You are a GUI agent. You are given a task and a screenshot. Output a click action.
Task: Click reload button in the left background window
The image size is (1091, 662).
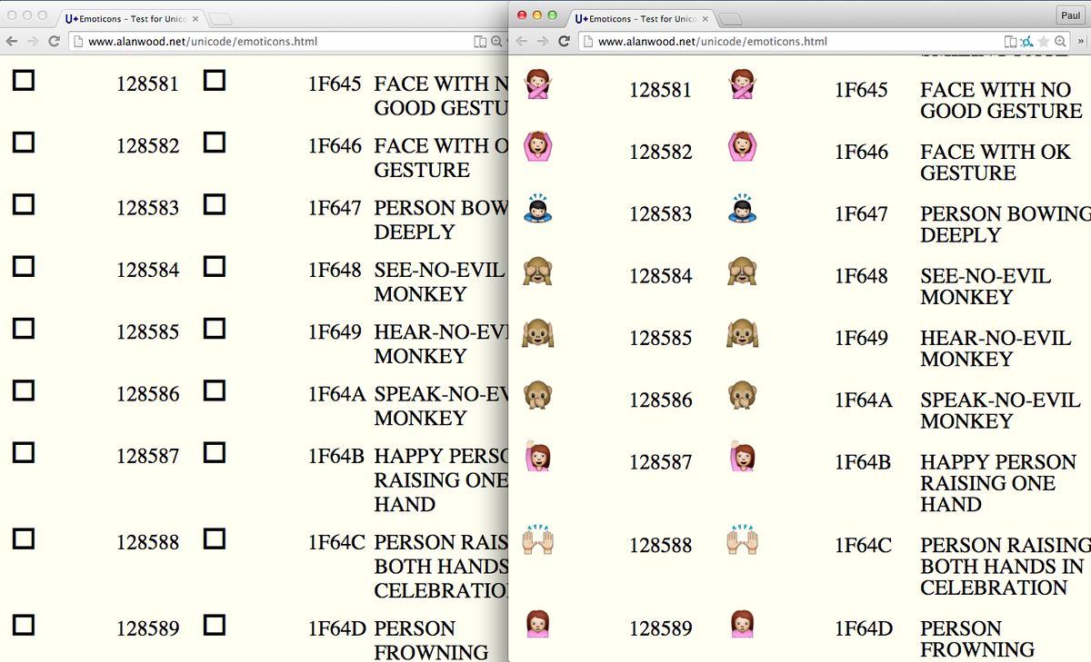pos(54,42)
